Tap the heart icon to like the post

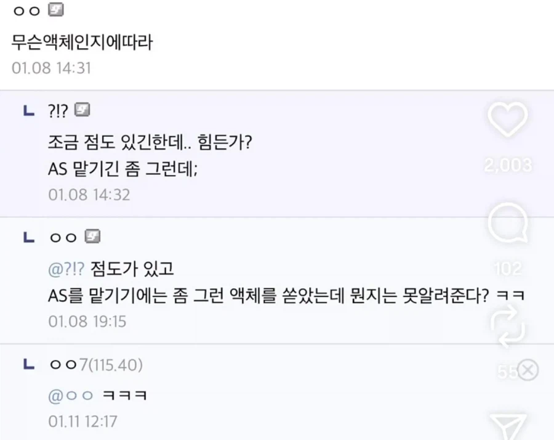pyautogui.click(x=507, y=120)
